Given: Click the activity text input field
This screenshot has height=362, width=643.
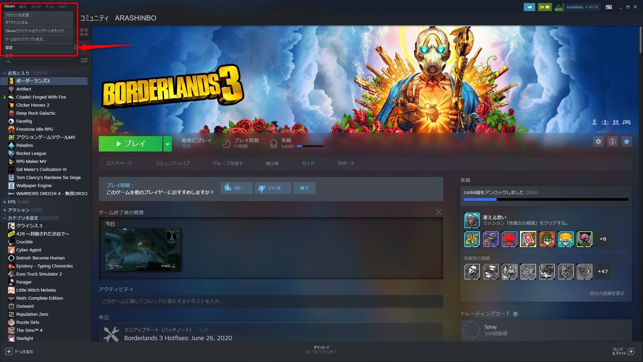Looking at the screenshot, I should tap(271, 301).
